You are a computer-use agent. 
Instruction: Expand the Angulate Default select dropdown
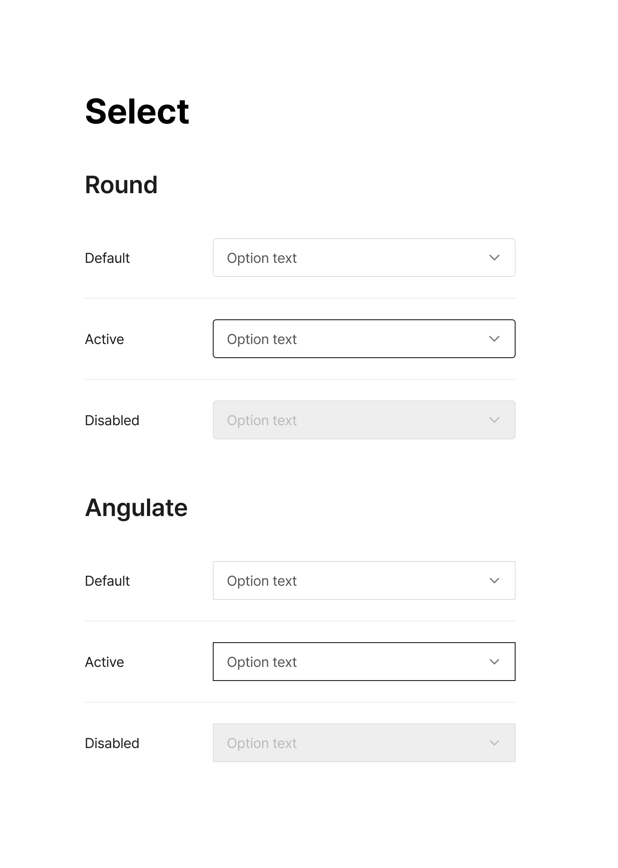364,580
